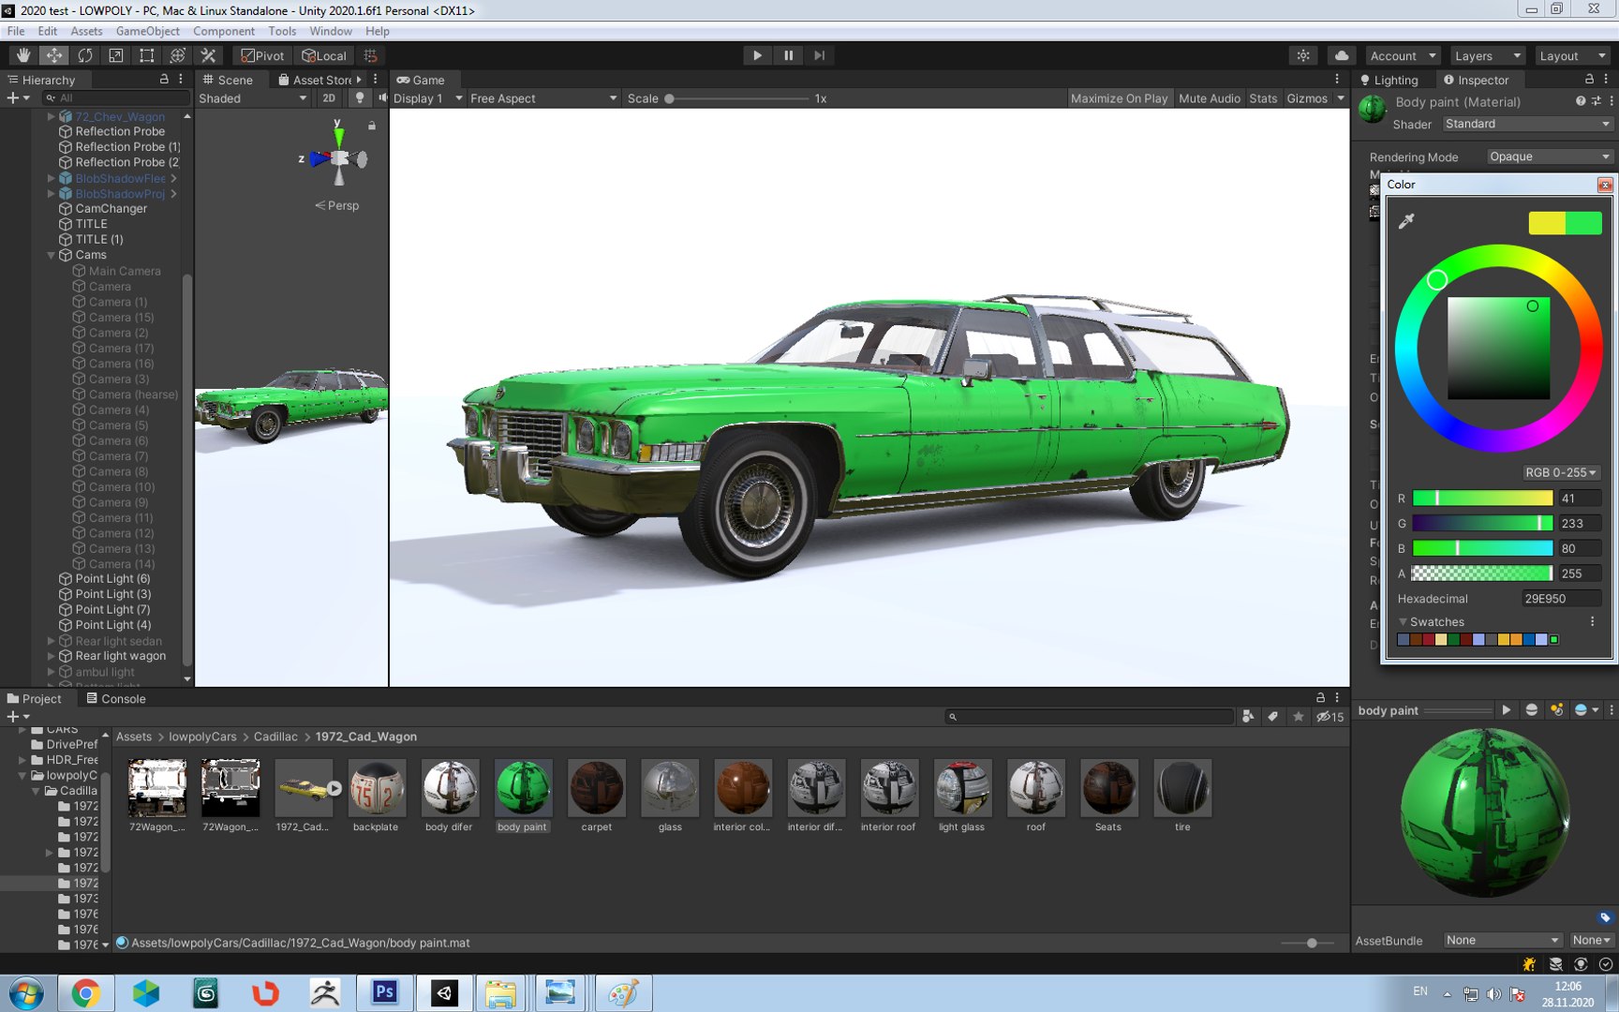Toggle Local handle rotation
The width and height of the screenshot is (1619, 1012).
323,55
